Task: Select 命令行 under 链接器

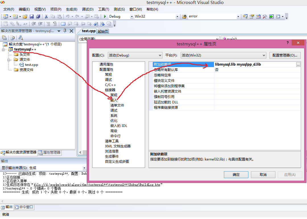Action: click(x=116, y=136)
